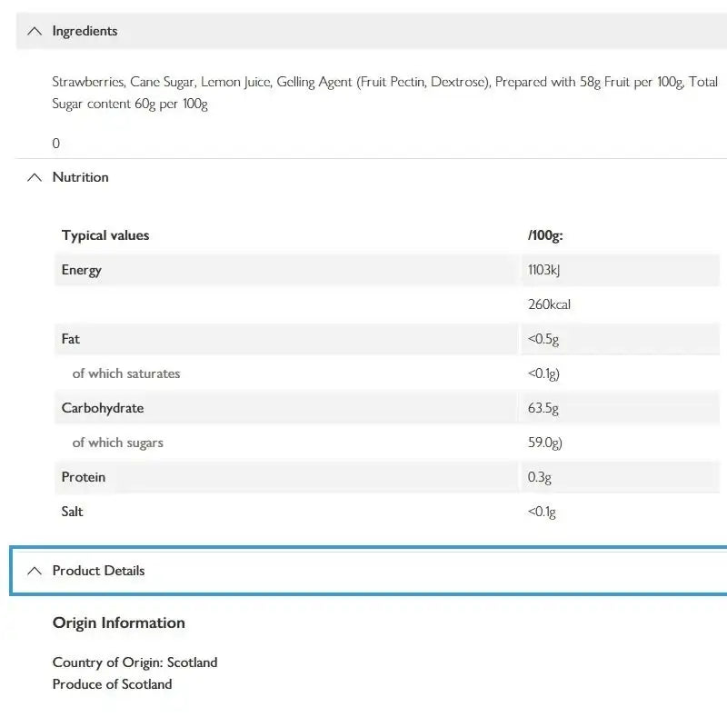Click the Energy row label
This screenshot has height=727, width=727.
coord(82,270)
